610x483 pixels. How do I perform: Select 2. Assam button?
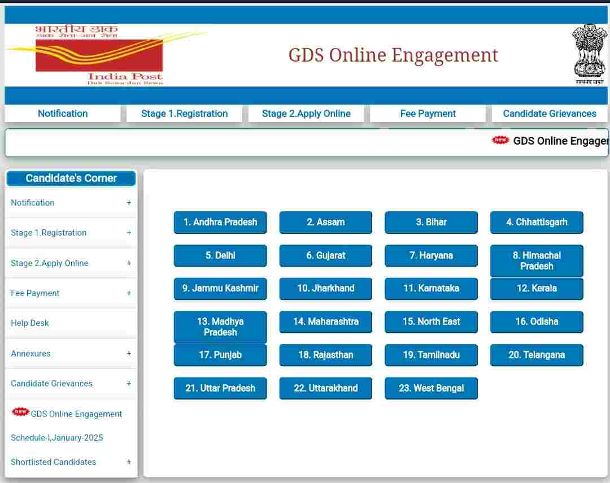point(326,222)
